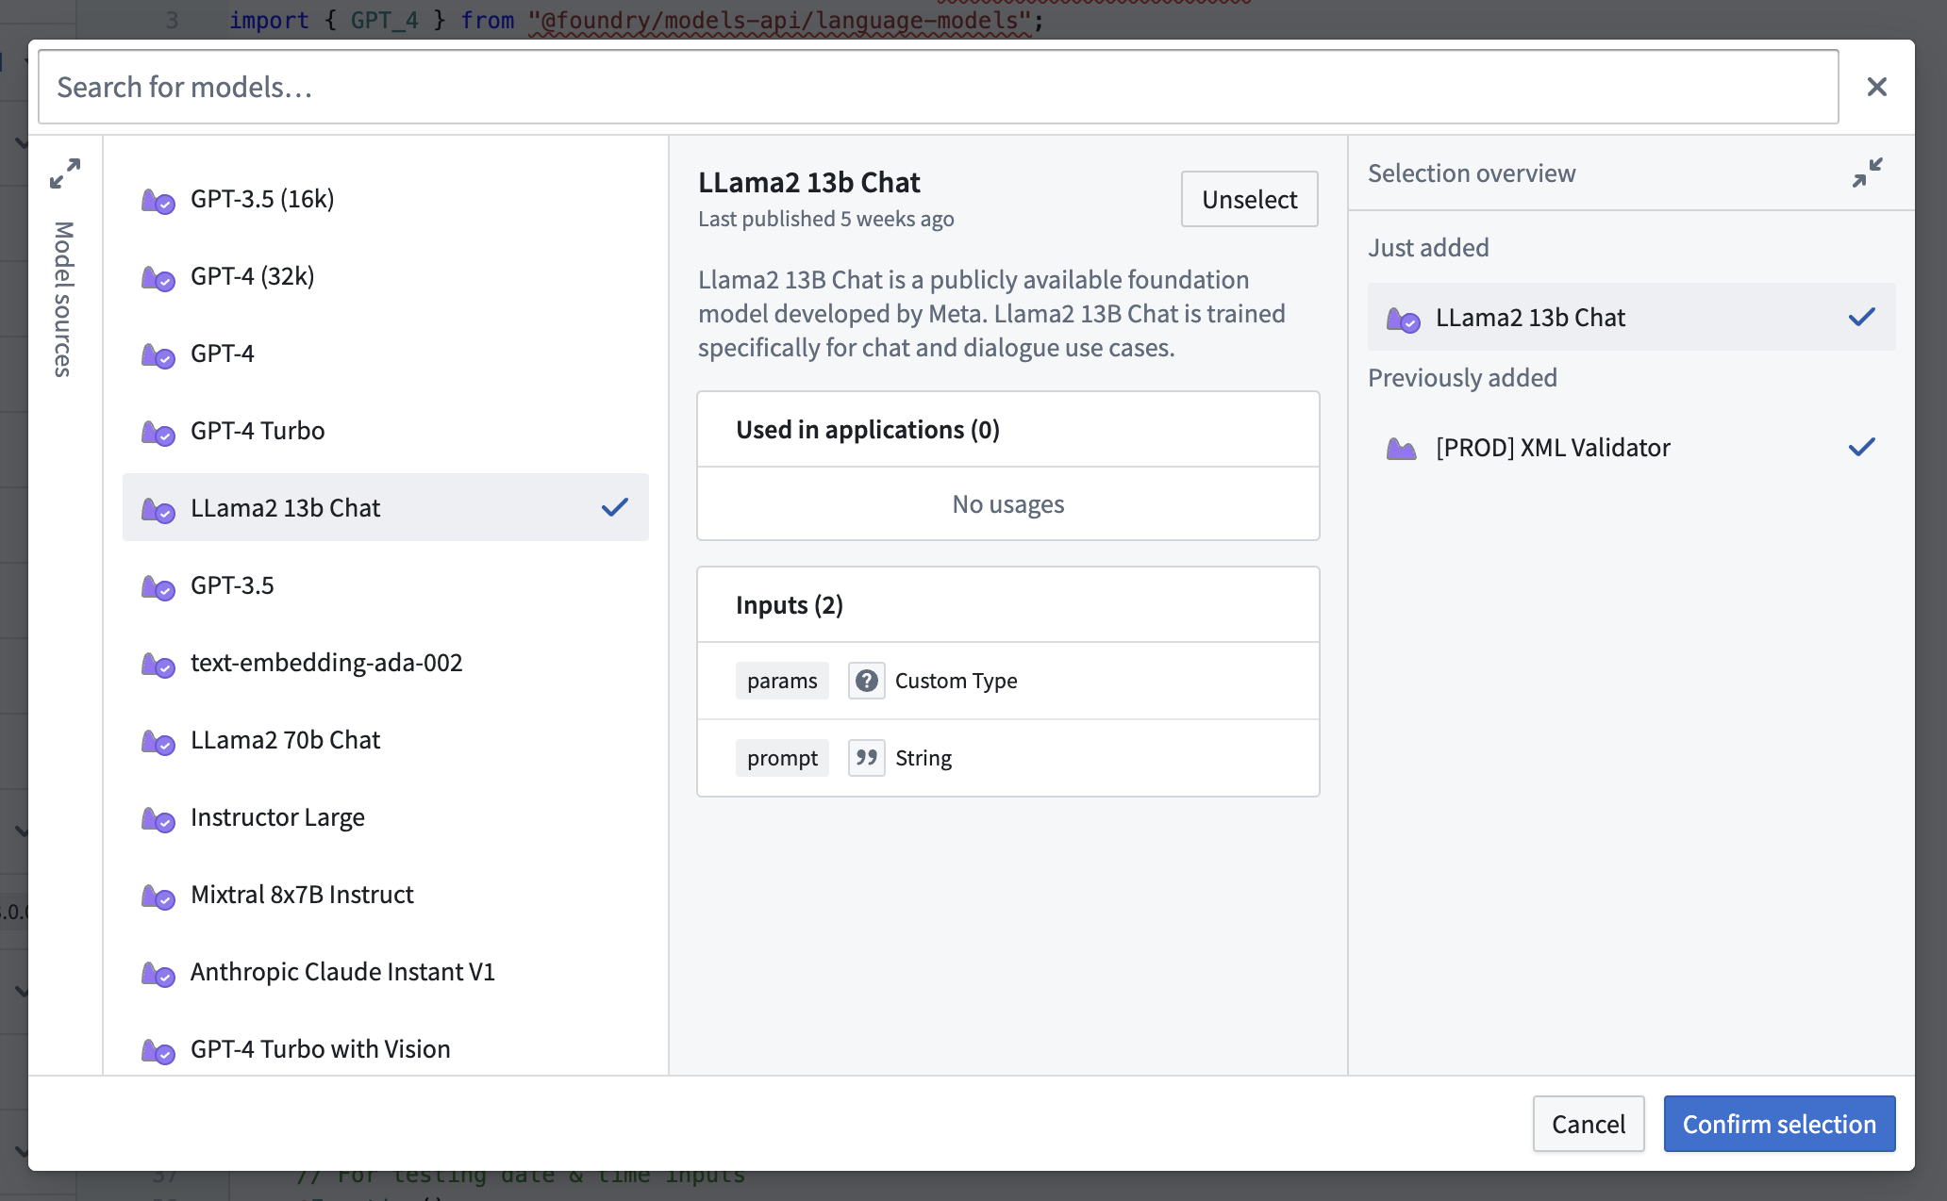Close the model picker dialog
The width and height of the screenshot is (1947, 1201).
pos(1877,87)
